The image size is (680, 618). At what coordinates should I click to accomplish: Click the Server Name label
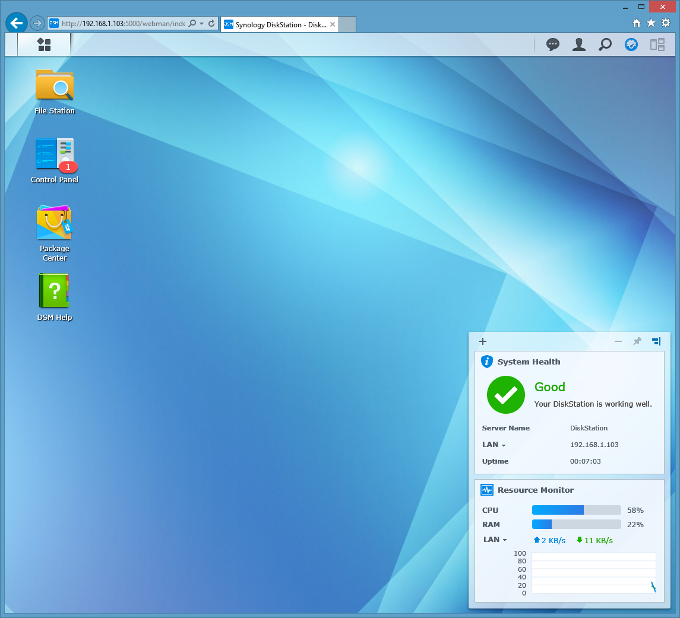coord(505,428)
